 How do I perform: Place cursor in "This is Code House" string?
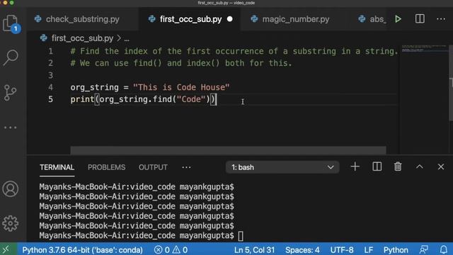pos(181,87)
